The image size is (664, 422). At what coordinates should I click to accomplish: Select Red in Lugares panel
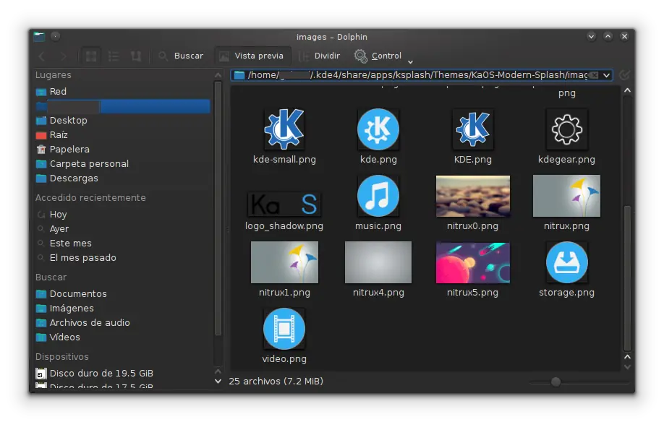coord(123,91)
